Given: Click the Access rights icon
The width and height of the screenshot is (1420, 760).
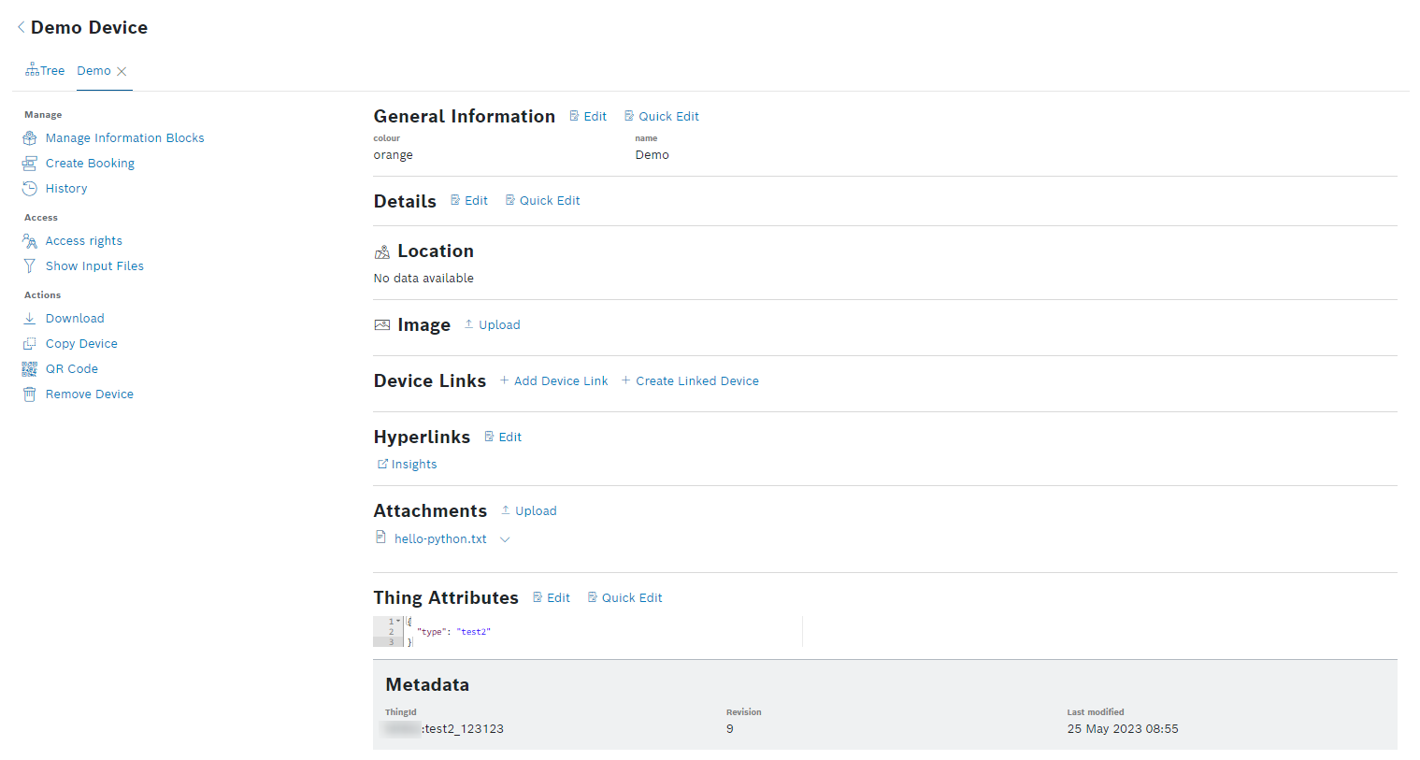Looking at the screenshot, I should click(30, 241).
